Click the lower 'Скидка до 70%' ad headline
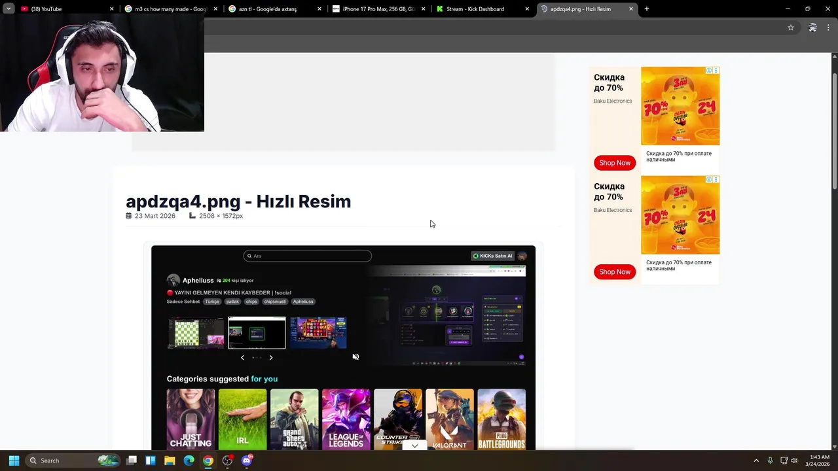 tap(609, 192)
